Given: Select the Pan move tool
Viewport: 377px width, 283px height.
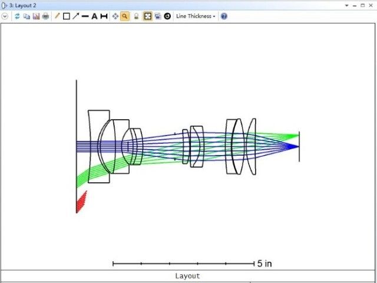Looking at the screenshot, I should click(115, 17).
